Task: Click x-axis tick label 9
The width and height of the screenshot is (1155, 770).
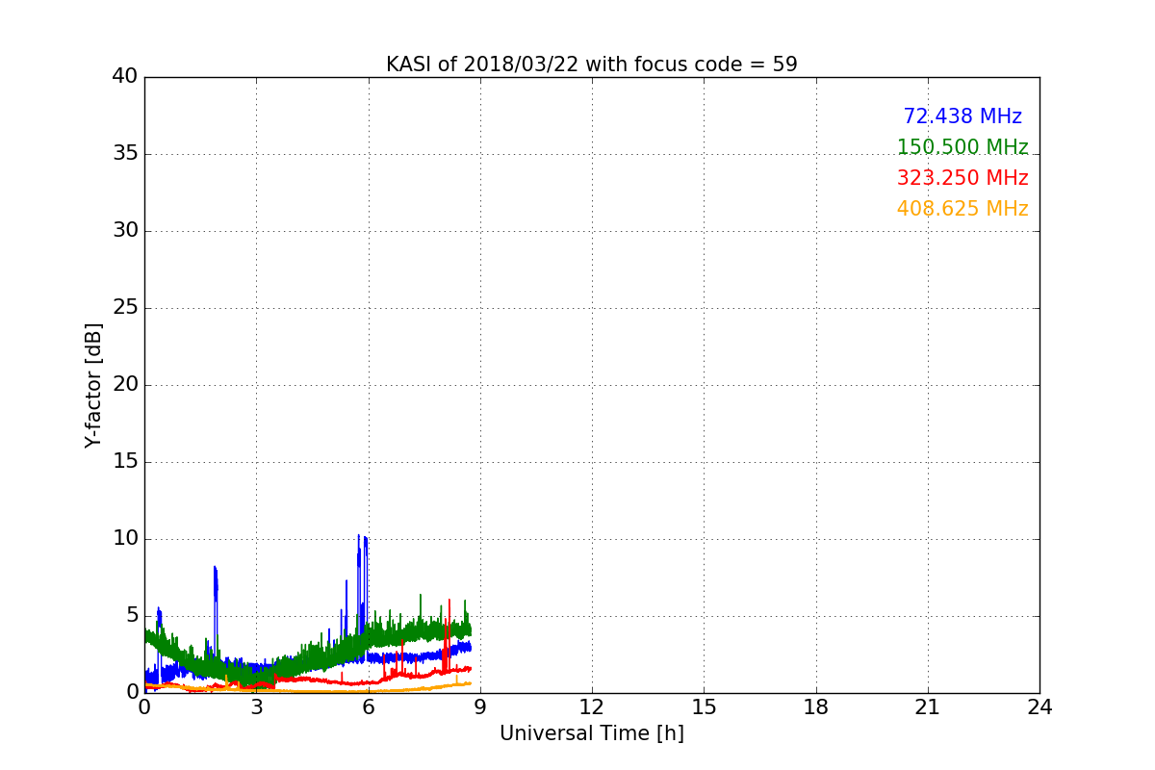Action: point(480,707)
